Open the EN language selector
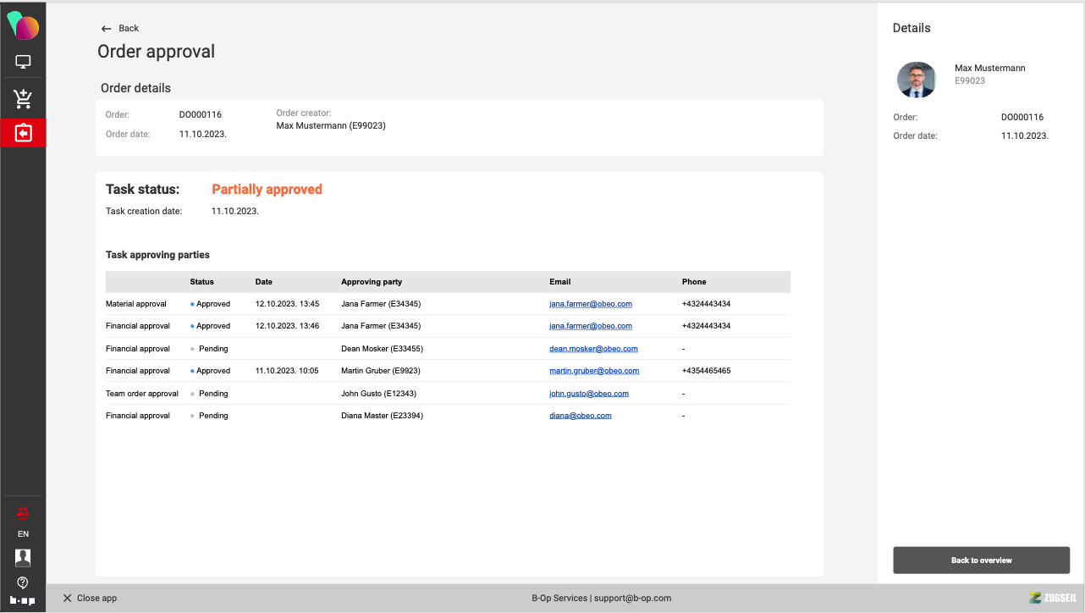This screenshot has width=1085, height=613. 23,534
